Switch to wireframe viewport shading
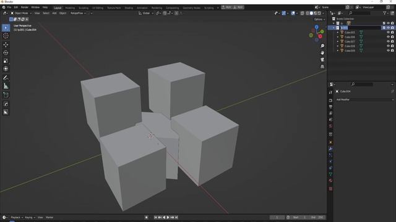 pyautogui.click(x=308, y=13)
